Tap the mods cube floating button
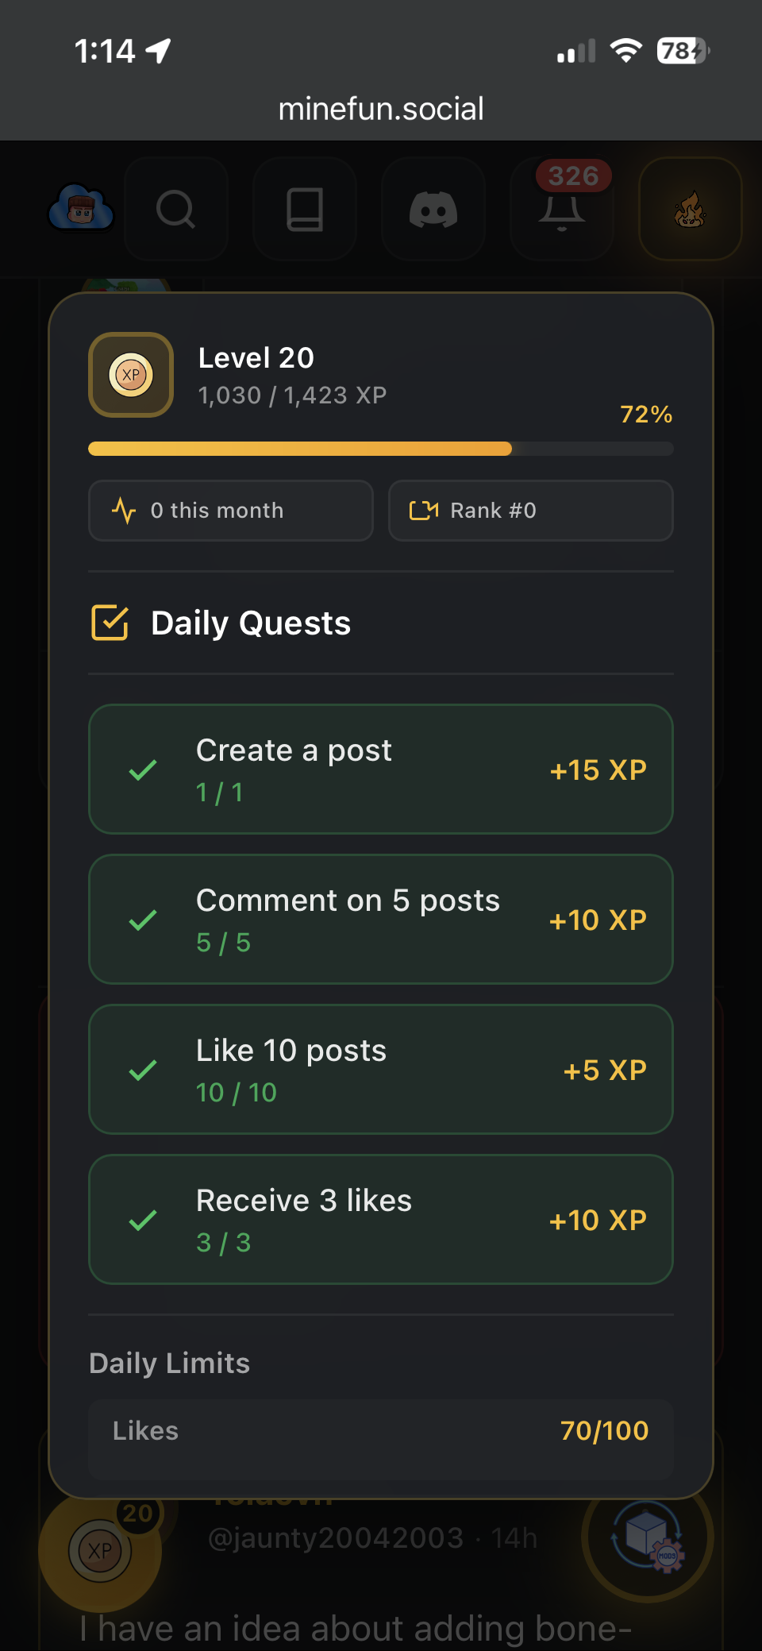762x1651 pixels. (x=648, y=1537)
